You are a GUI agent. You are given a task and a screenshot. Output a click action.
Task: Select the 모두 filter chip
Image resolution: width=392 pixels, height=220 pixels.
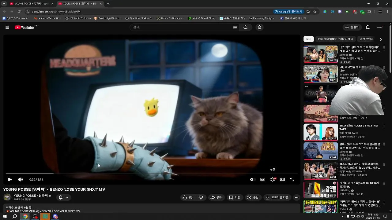coord(309,39)
